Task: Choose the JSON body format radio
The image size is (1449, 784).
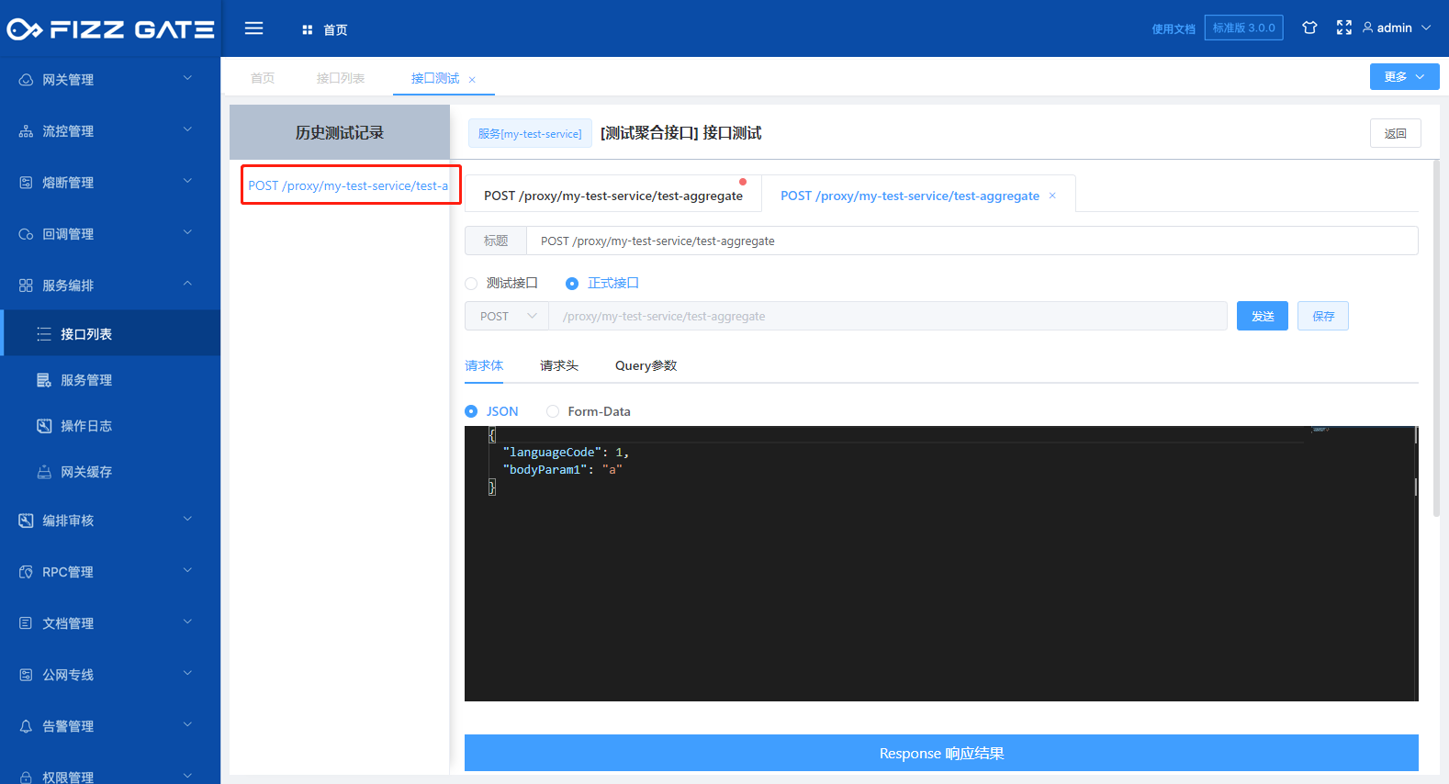Action: pyautogui.click(x=471, y=411)
